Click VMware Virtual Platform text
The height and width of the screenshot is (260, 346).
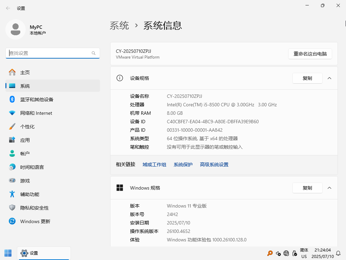(x=138, y=57)
